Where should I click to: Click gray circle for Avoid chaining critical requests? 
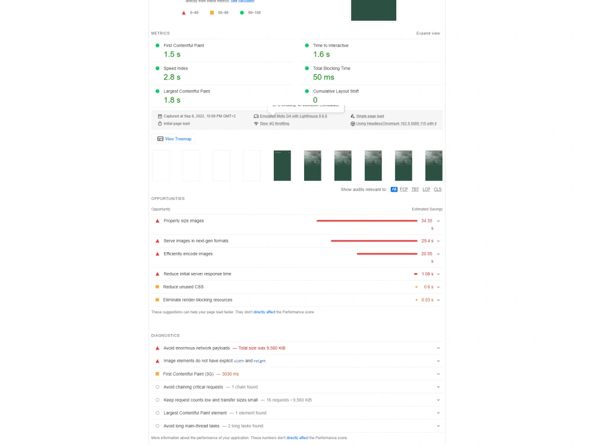157,387
